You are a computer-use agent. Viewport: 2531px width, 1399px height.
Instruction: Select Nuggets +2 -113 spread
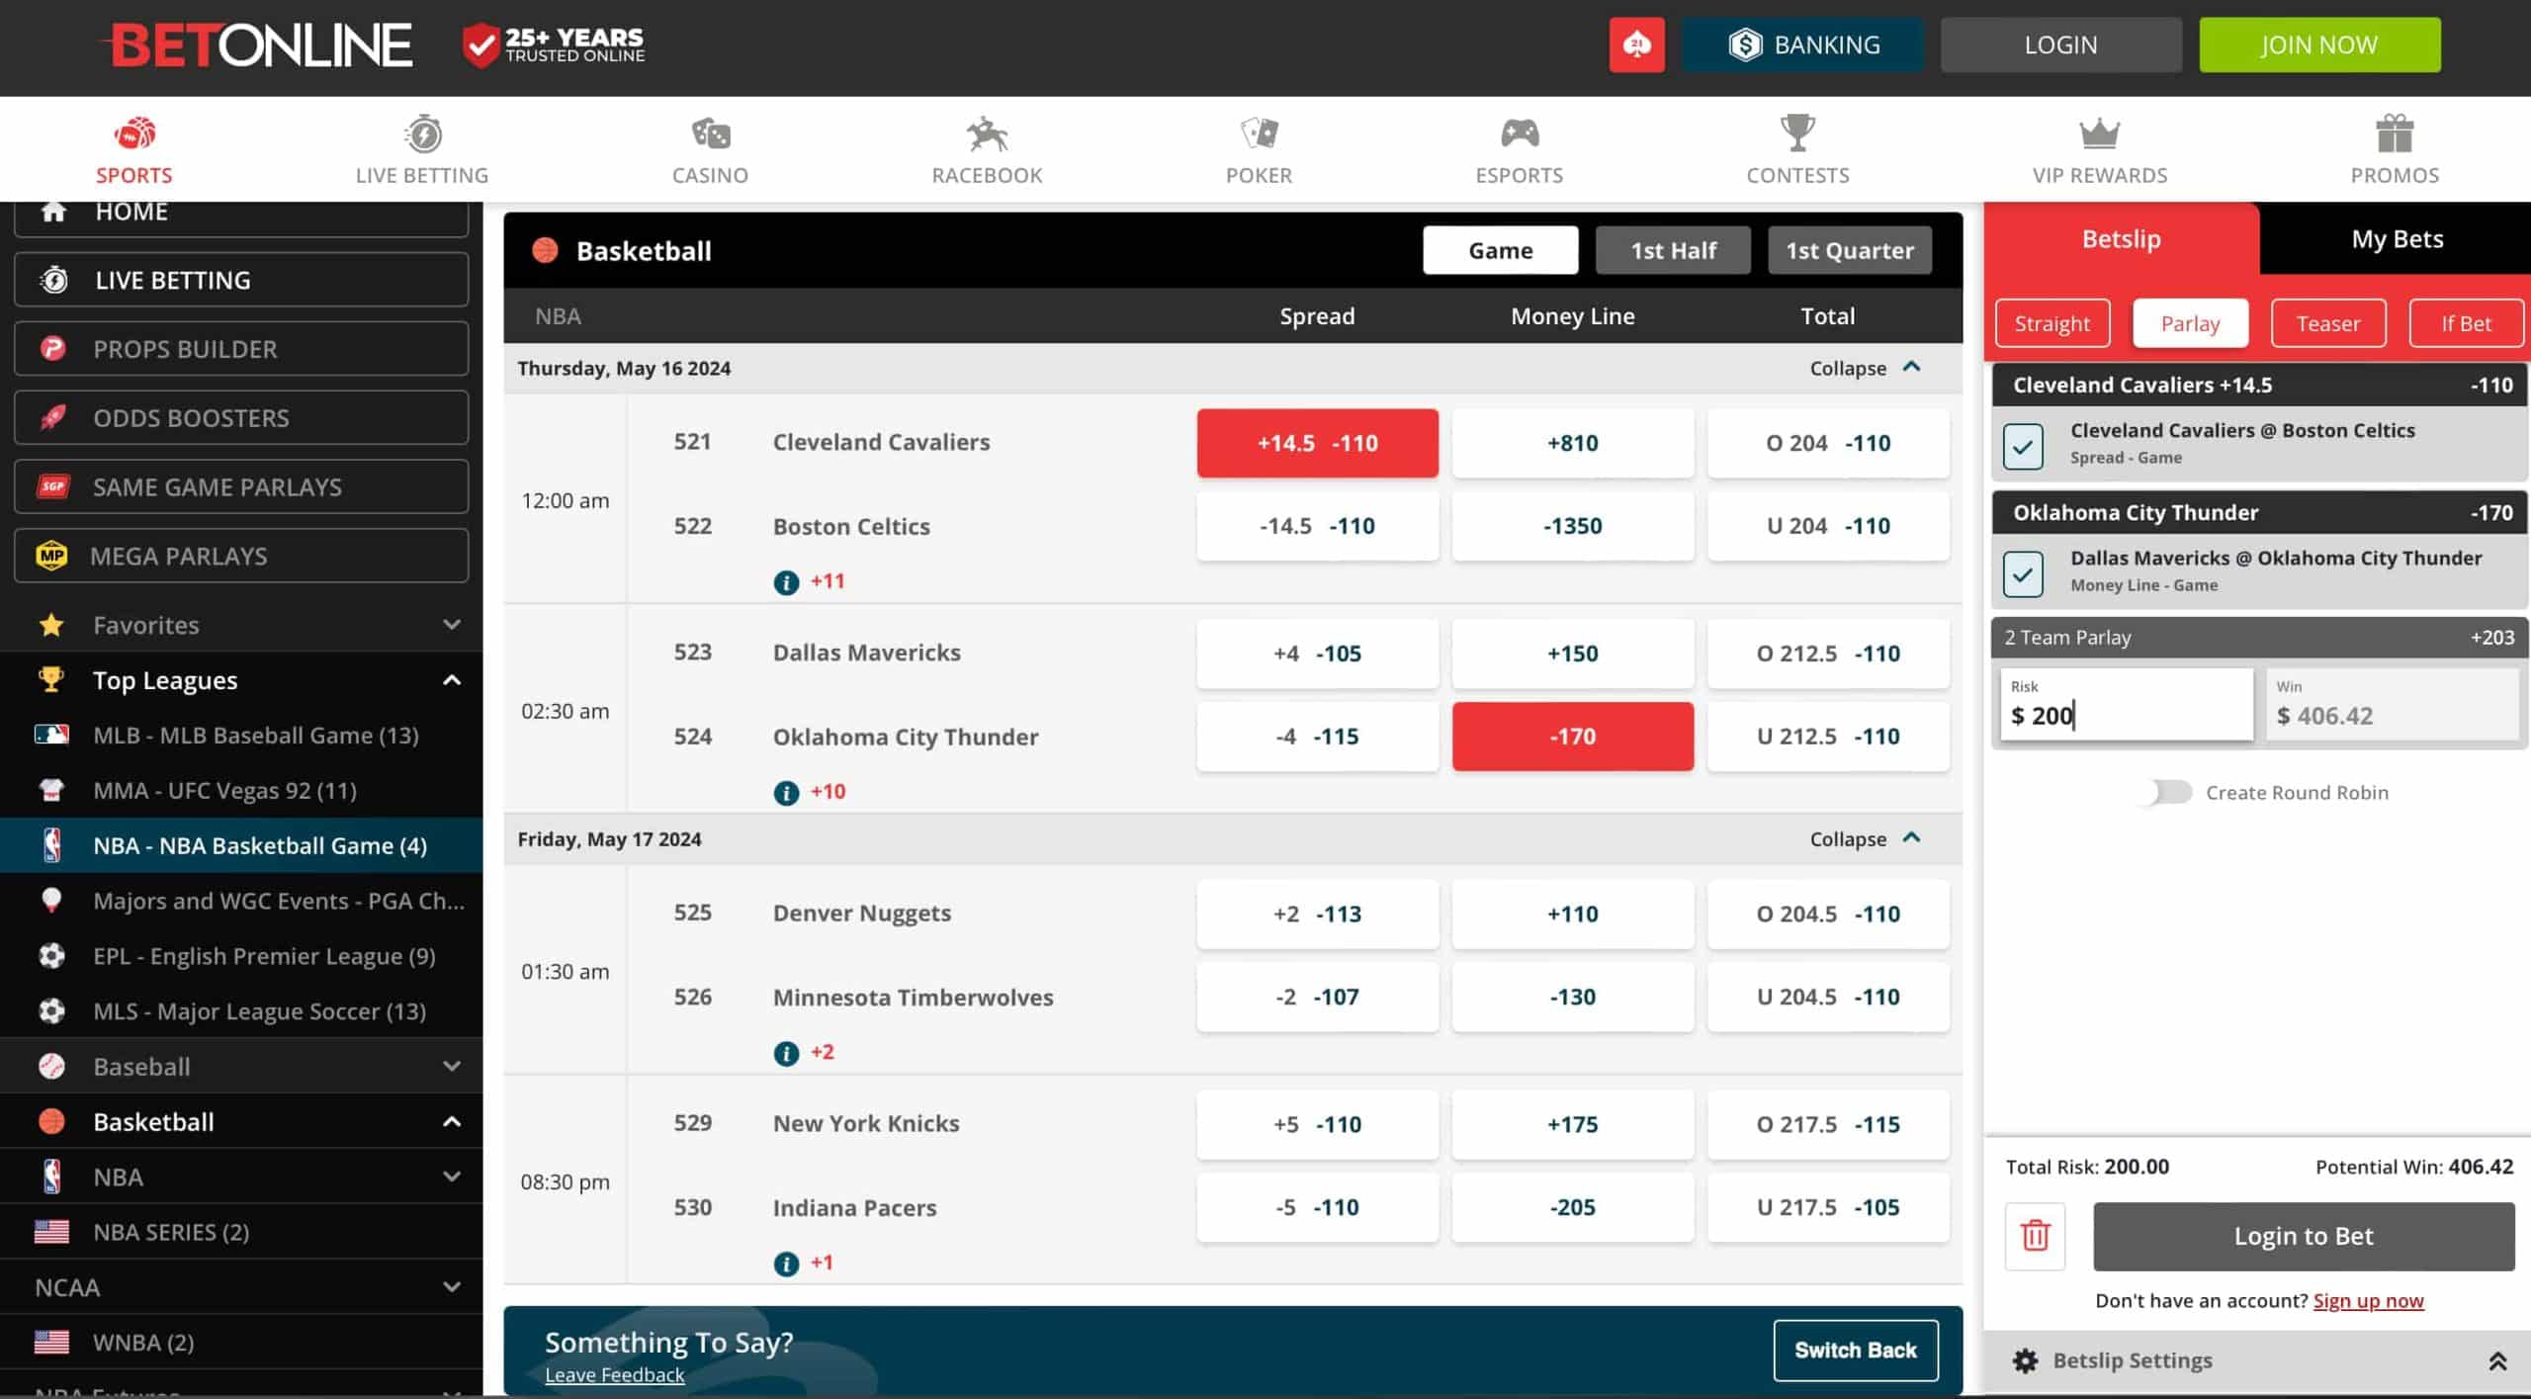(x=1317, y=914)
